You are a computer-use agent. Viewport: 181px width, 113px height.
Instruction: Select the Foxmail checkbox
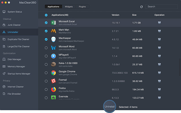[x=46, y=81]
